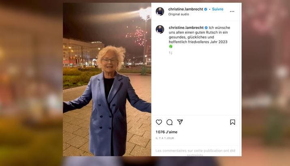Click the video of woman in blue coat
This screenshot has width=290, height=166.
pos(107,80)
